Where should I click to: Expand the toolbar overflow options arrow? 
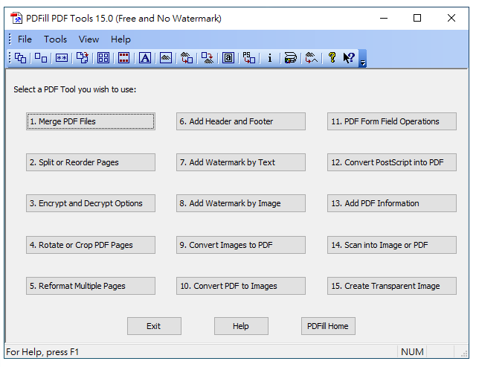pyautogui.click(x=363, y=59)
